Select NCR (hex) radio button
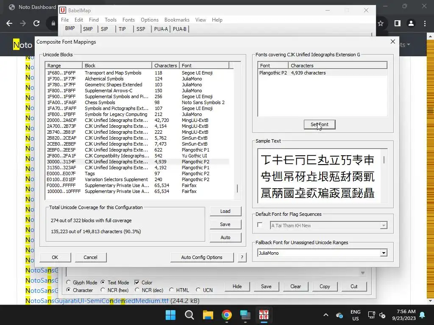434x325 pixels. [x=103, y=290]
